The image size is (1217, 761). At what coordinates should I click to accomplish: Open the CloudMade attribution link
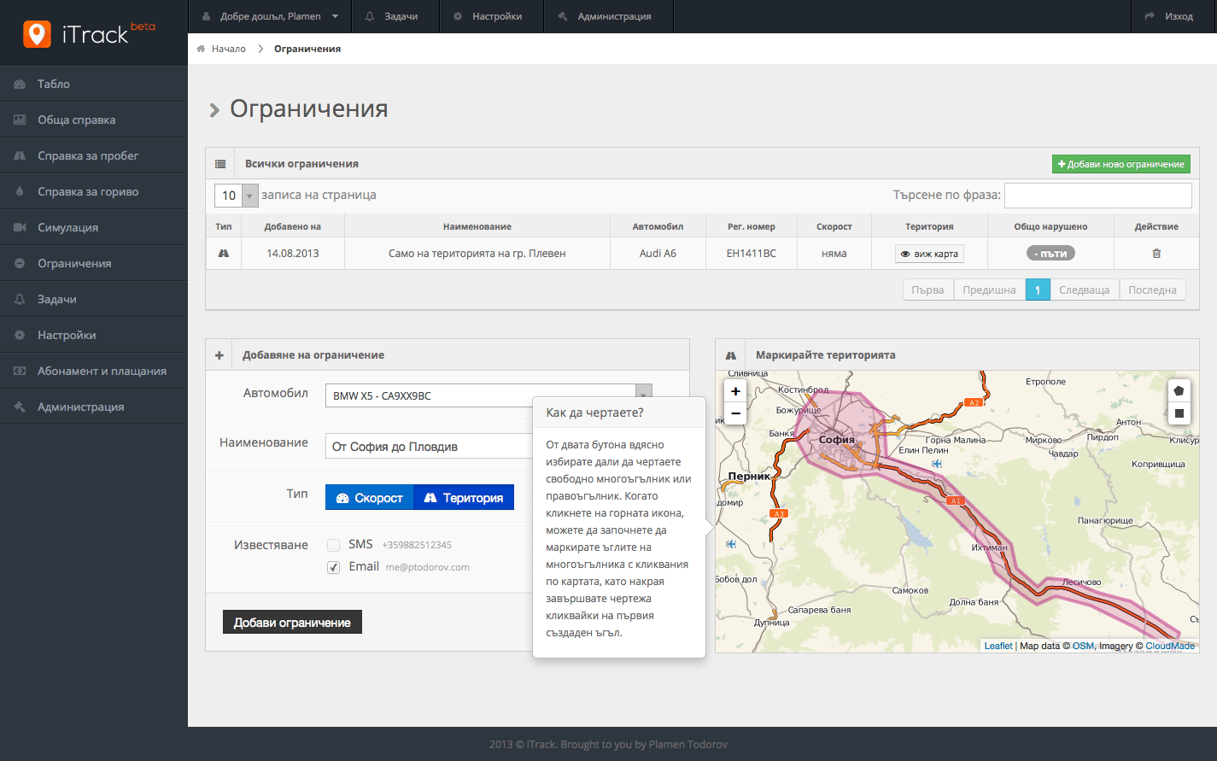(x=1170, y=646)
